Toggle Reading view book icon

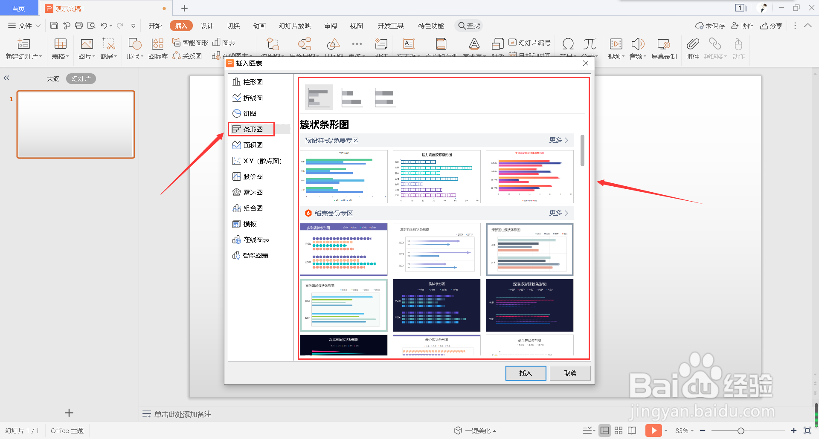[x=632, y=430]
